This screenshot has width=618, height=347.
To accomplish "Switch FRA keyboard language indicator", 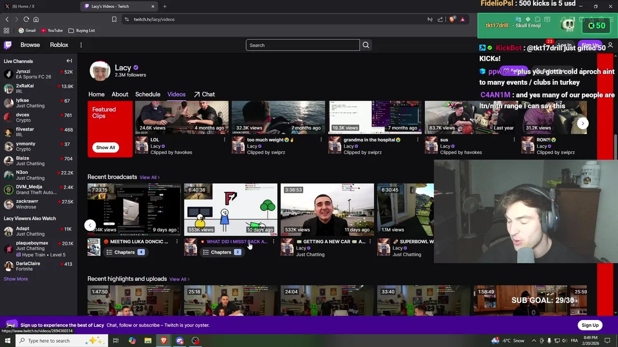I will click(x=575, y=341).
